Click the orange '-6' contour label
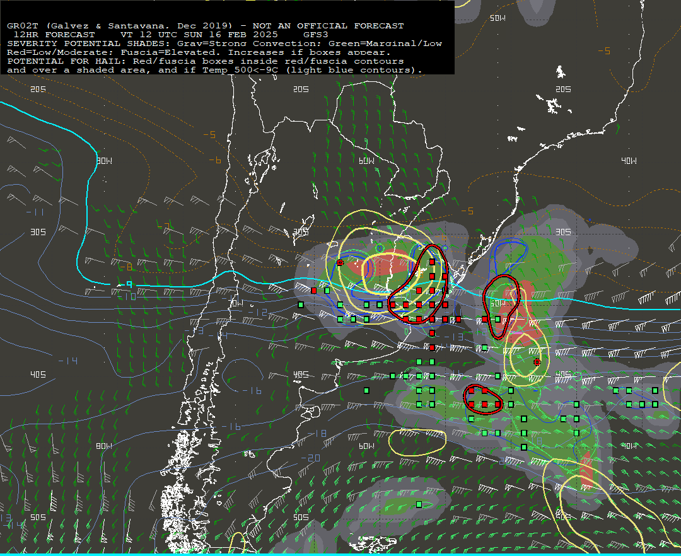This screenshot has width=681, height=556. pyautogui.click(x=215, y=160)
